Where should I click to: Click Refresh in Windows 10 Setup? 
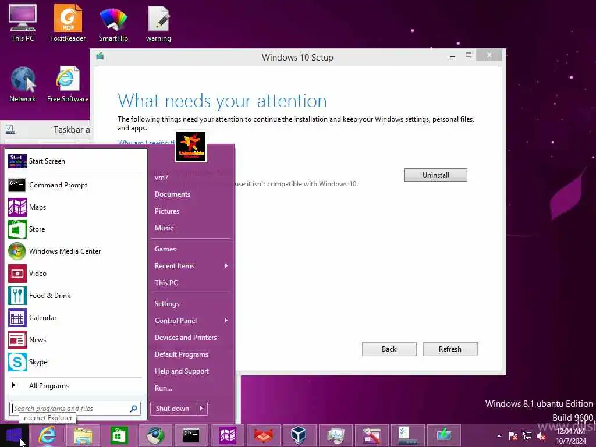pyautogui.click(x=450, y=349)
